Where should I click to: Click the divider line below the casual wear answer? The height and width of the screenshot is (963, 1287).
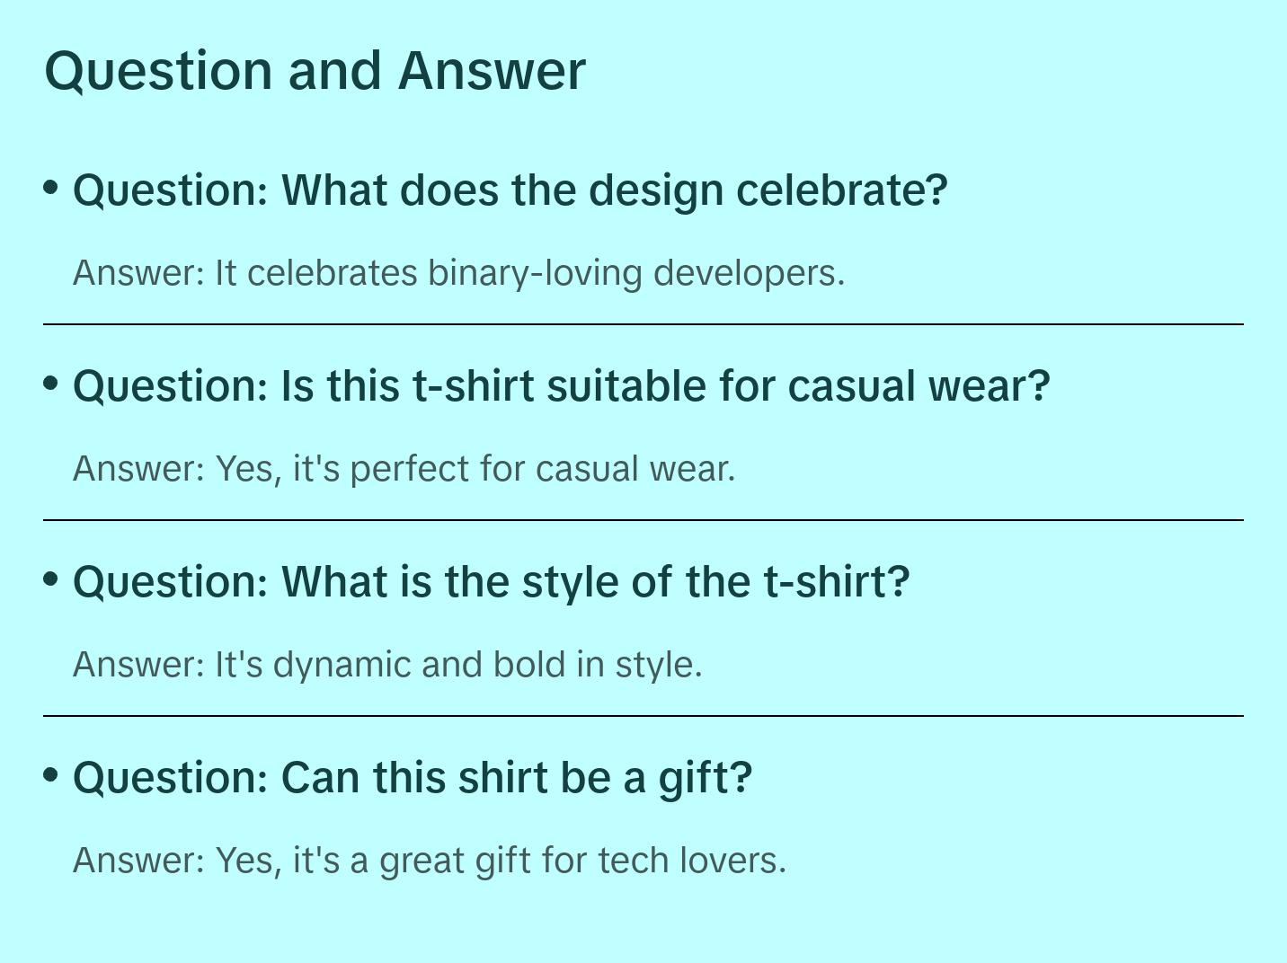[x=643, y=520]
